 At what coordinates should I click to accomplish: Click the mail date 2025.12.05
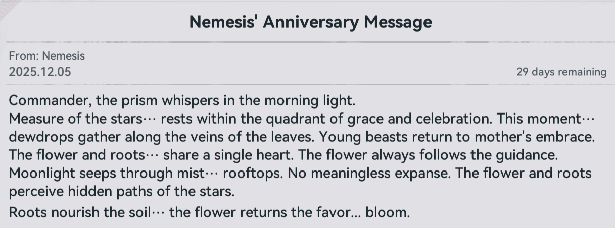click(x=40, y=72)
